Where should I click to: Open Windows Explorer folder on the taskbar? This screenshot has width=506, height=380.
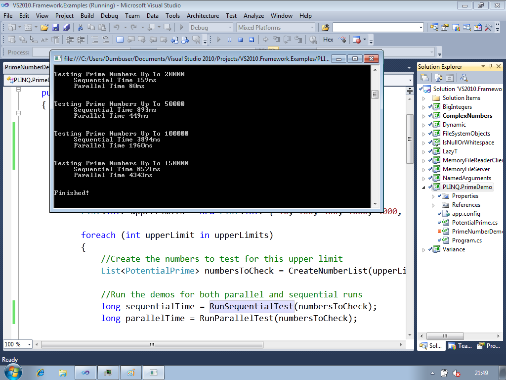click(62, 373)
